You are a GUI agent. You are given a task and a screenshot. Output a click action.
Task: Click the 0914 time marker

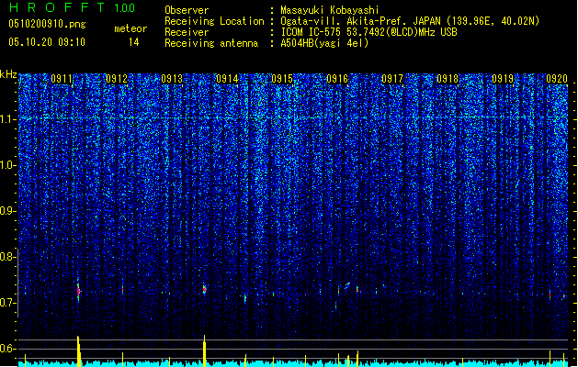pos(227,79)
